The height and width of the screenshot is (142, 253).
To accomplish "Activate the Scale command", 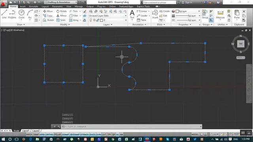I will coord(61,20).
